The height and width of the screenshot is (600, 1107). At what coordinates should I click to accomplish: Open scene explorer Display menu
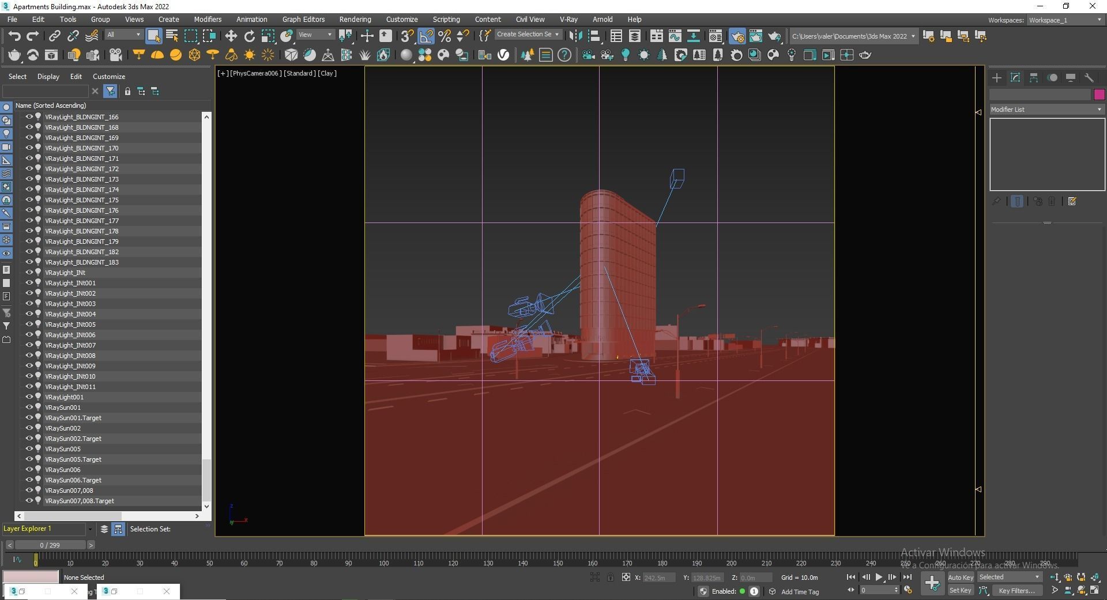pyautogui.click(x=48, y=77)
